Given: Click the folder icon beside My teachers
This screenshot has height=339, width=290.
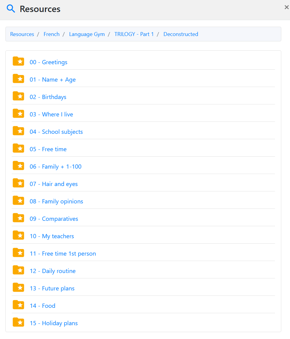Looking at the screenshot, I should pos(18,235).
